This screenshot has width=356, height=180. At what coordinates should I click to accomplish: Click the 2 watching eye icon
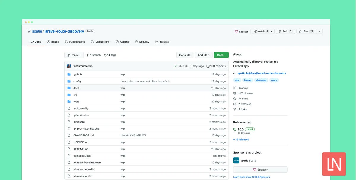pyautogui.click(x=235, y=104)
